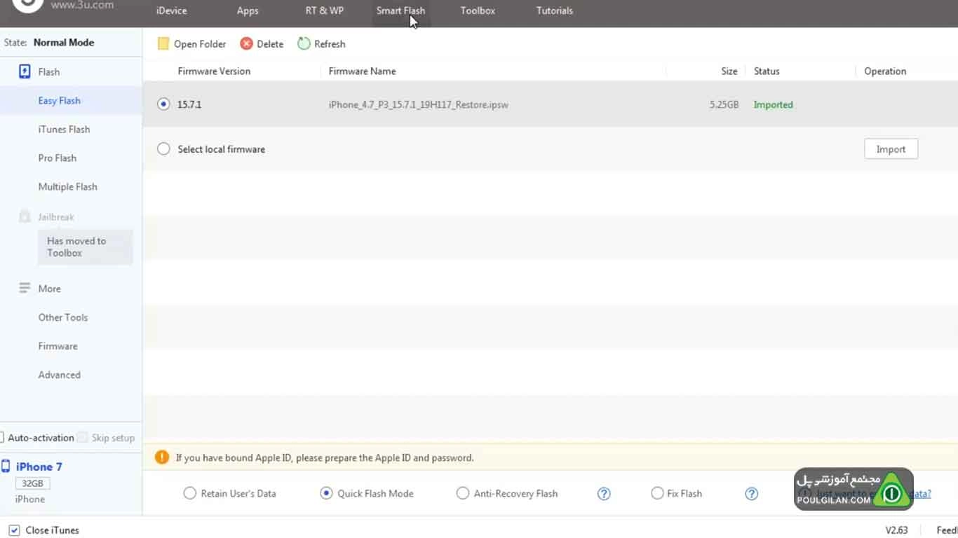Switch to the iDevice tab
Screen dimensions: 958x538
tap(172, 11)
